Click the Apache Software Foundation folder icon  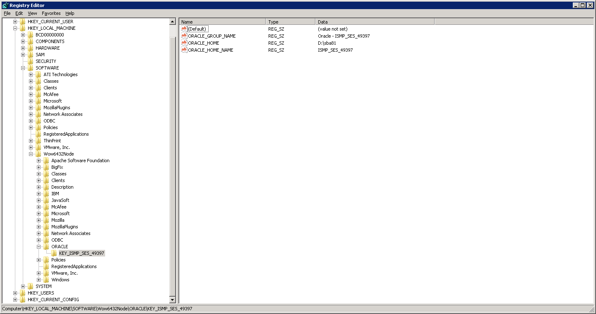(x=46, y=161)
